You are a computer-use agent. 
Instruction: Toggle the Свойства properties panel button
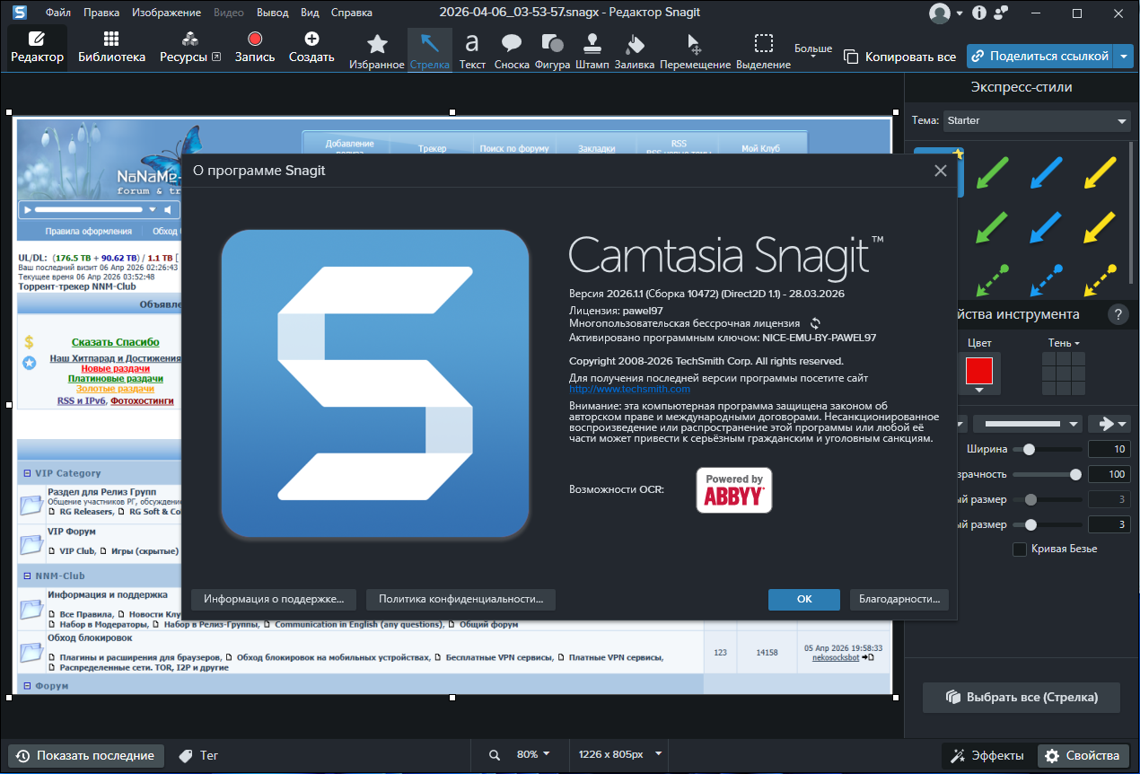[x=1083, y=755]
